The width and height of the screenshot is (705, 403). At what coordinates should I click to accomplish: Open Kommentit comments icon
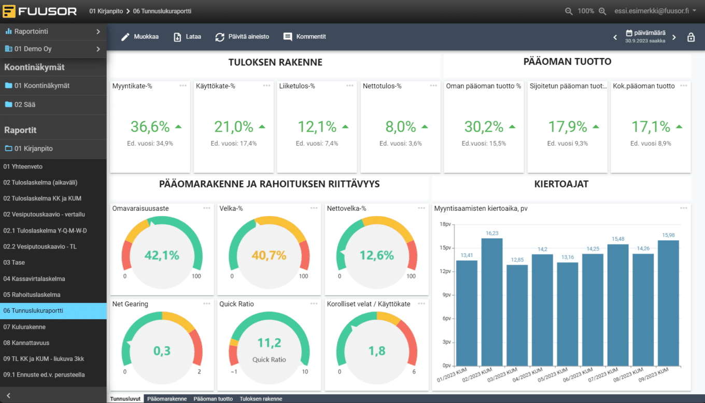point(288,37)
